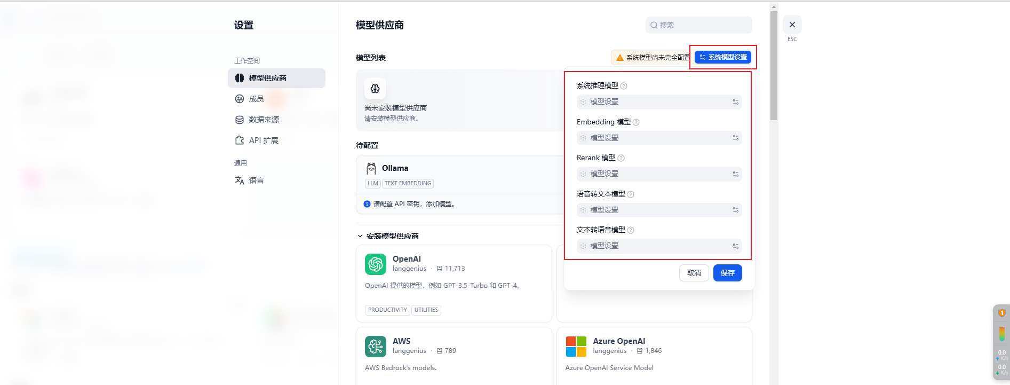Click the orange shield icon in the side widget
This screenshot has height=385, width=1010.
tap(1001, 313)
